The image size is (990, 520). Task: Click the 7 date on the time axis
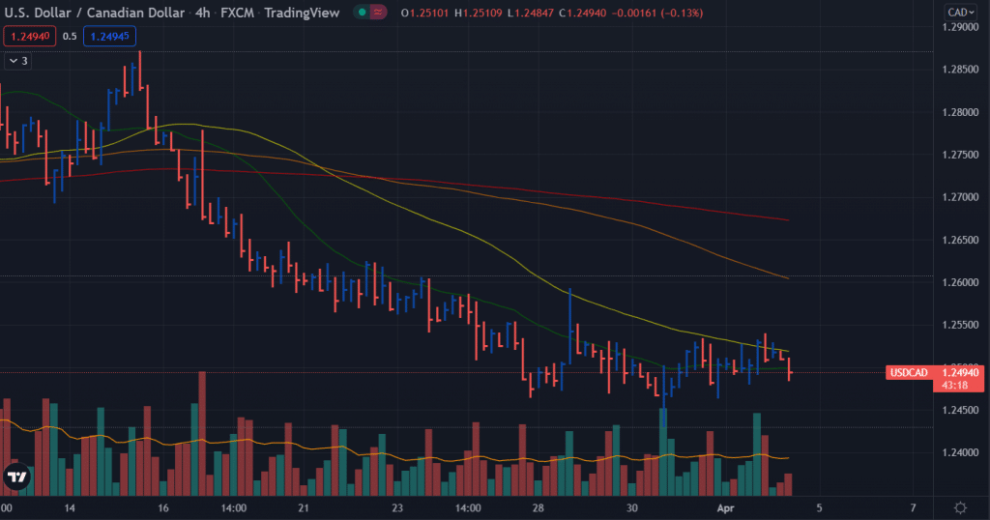coord(913,508)
